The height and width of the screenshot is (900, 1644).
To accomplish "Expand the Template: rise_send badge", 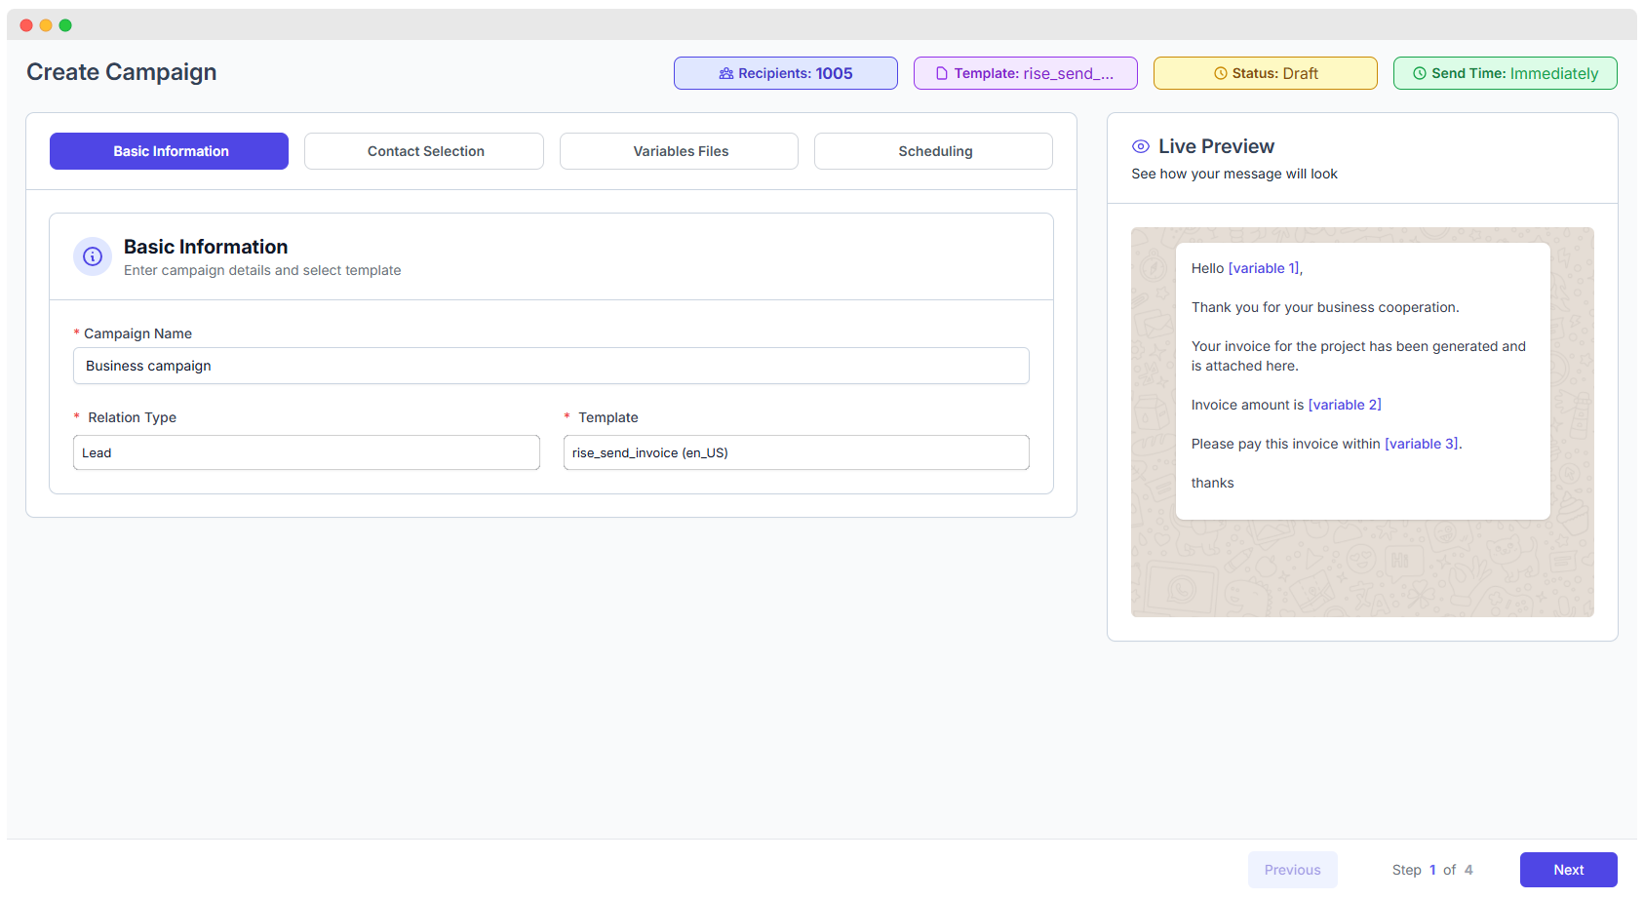I will [1025, 73].
